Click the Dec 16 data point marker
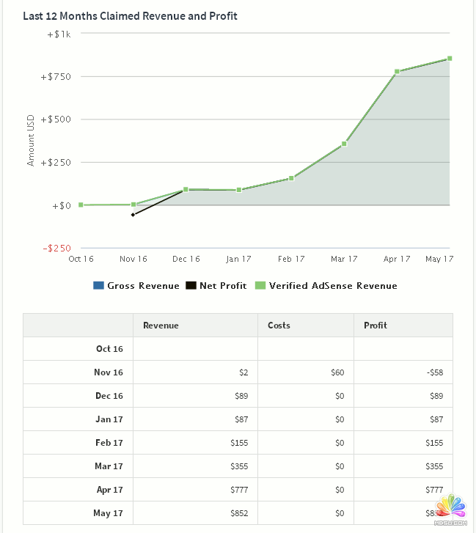 click(186, 189)
